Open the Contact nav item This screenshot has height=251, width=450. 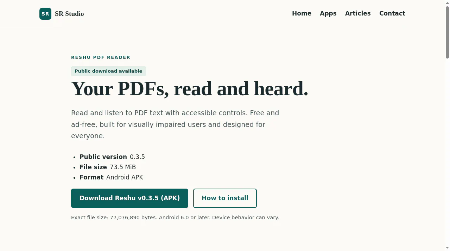tap(392, 13)
